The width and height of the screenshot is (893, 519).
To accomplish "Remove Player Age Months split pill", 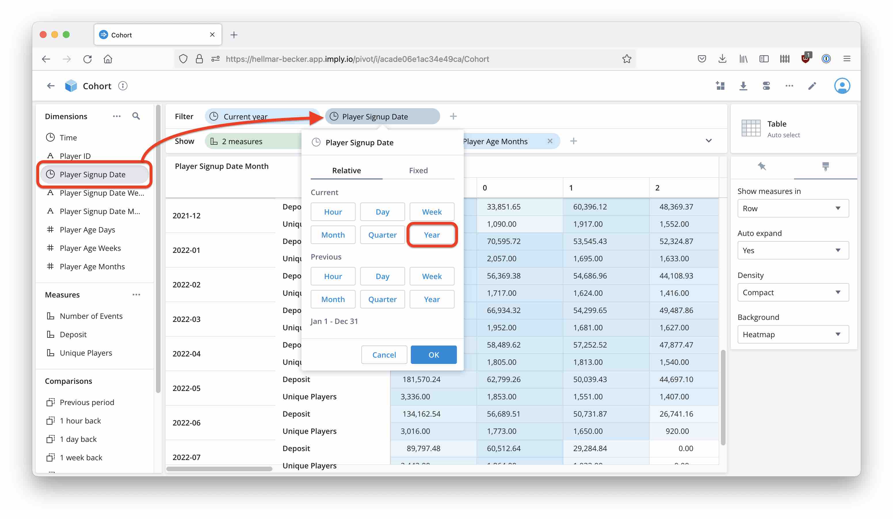I will pos(549,141).
